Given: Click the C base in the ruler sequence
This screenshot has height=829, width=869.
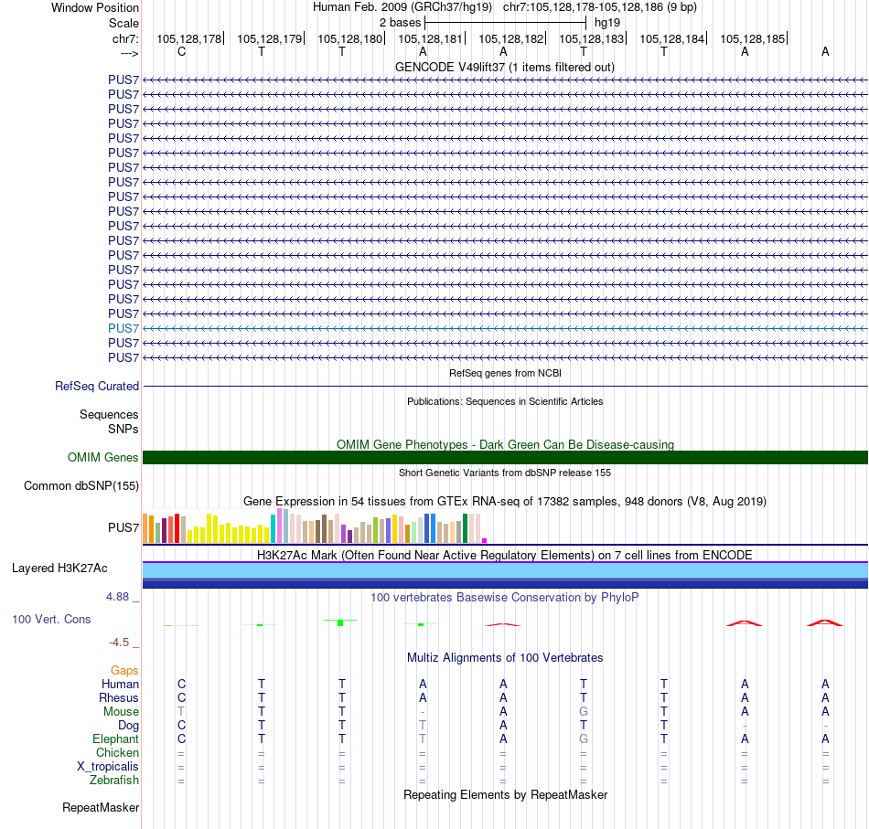Looking at the screenshot, I should (181, 51).
